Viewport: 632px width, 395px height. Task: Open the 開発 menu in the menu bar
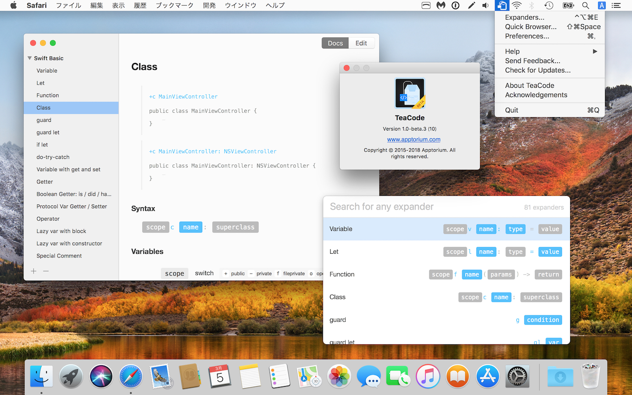point(210,6)
